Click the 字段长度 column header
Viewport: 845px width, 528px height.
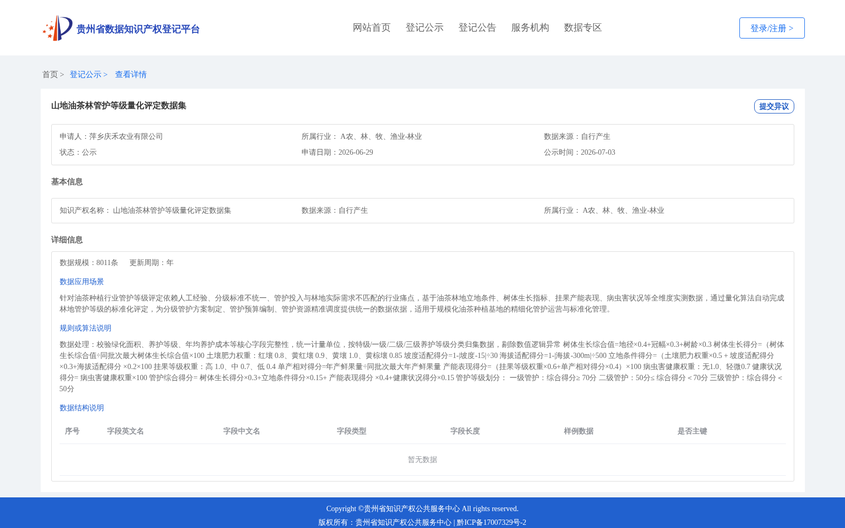tap(465, 431)
